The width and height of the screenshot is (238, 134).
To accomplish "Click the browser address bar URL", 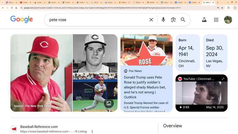I will (102, 8).
